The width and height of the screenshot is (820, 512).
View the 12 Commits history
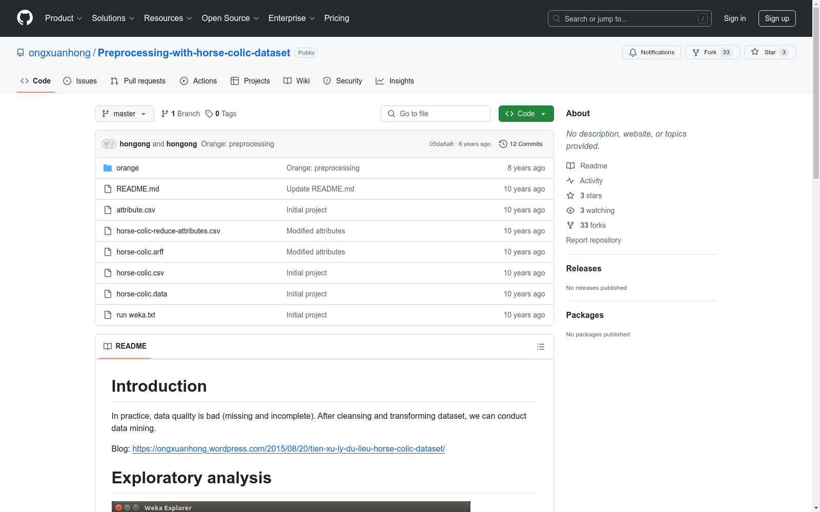(x=521, y=144)
